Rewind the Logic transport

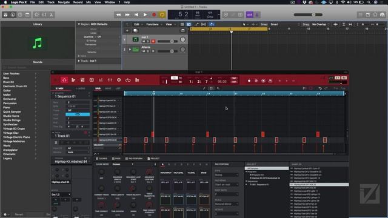point(118,15)
